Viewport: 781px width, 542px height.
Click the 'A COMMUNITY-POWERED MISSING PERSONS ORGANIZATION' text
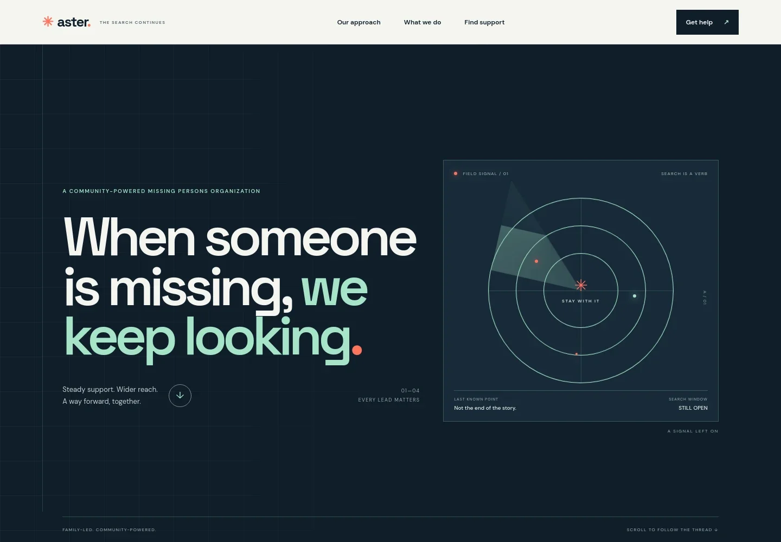point(161,191)
